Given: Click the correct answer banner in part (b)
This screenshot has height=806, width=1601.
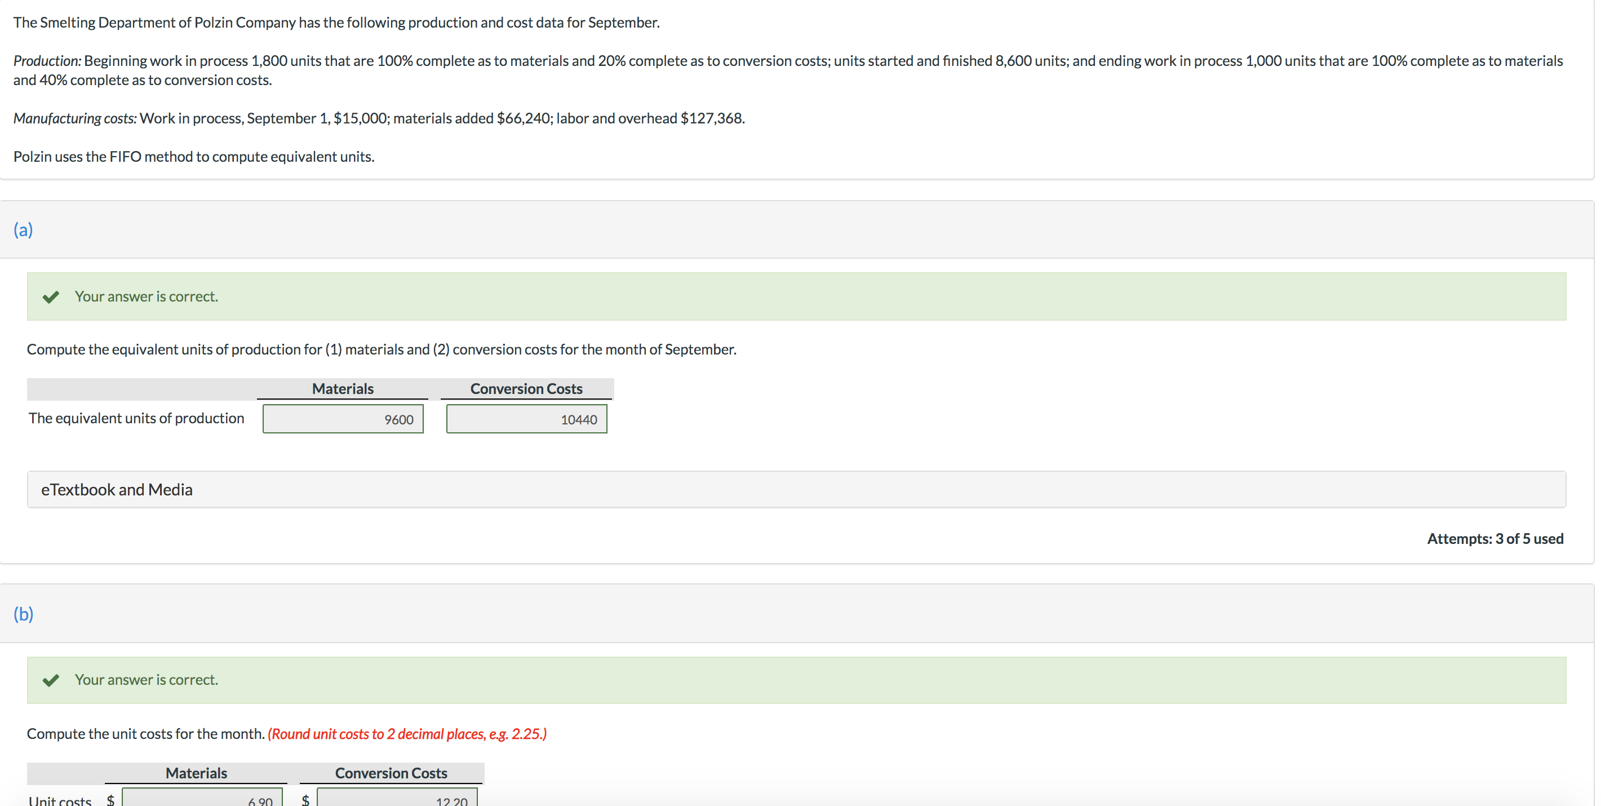Looking at the screenshot, I should 796,680.
